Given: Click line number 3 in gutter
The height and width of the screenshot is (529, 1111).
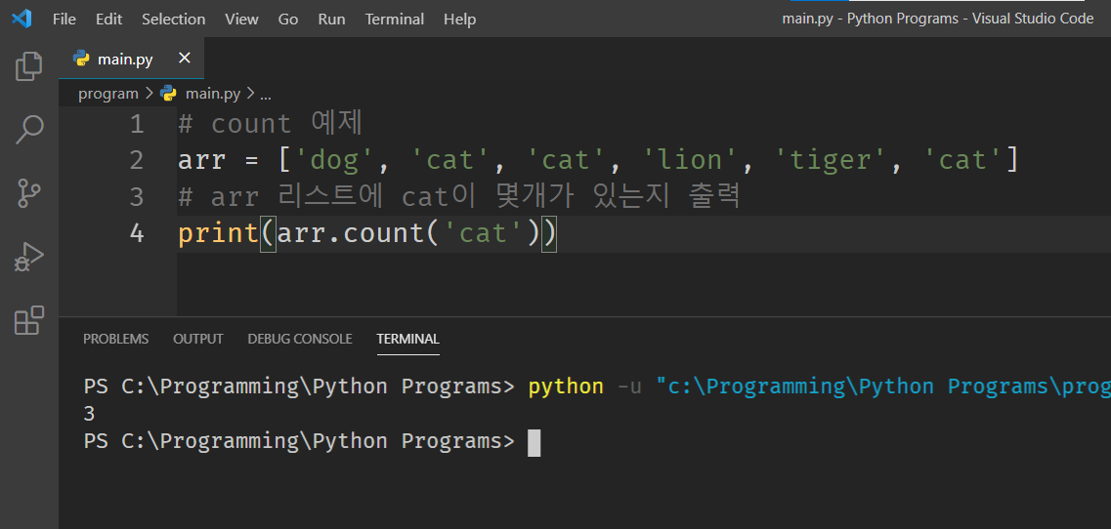Looking at the screenshot, I should pyautogui.click(x=137, y=196).
